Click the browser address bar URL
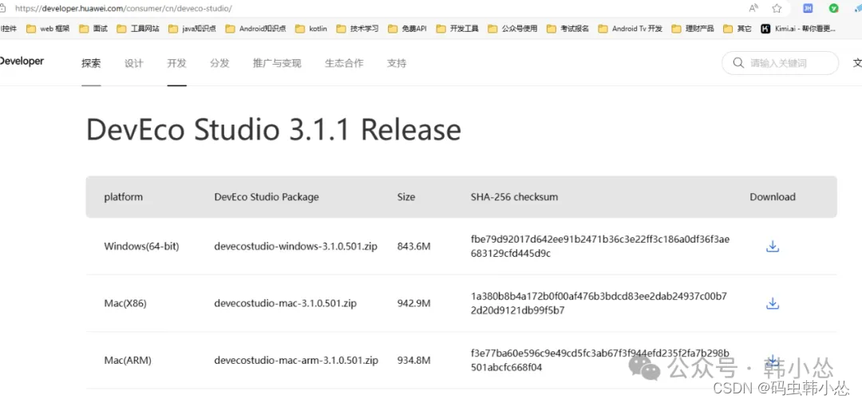 click(x=123, y=8)
